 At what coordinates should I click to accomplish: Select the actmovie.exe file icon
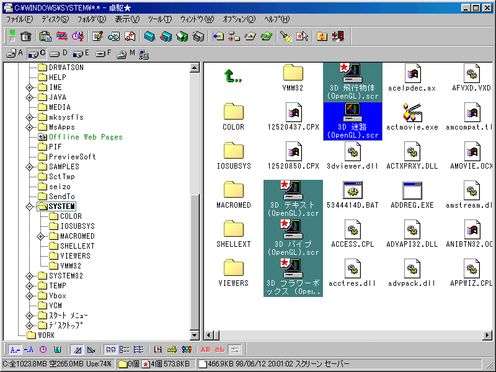pos(412,113)
